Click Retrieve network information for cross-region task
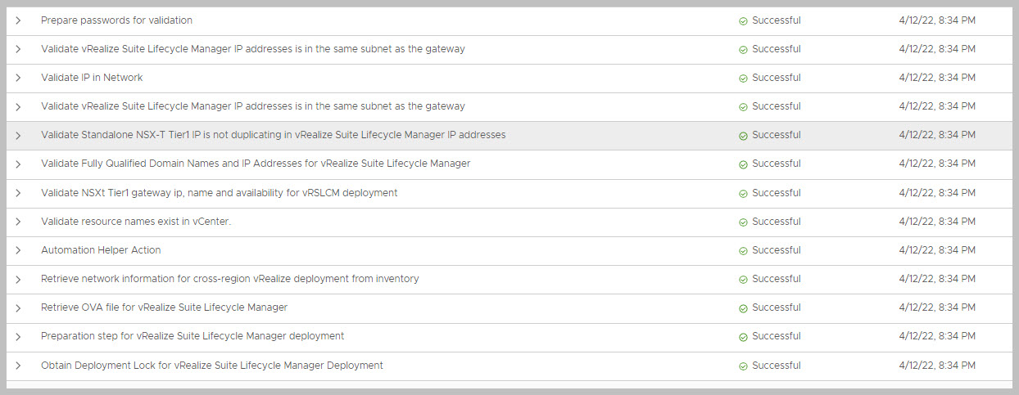This screenshot has width=1019, height=395. (x=229, y=279)
